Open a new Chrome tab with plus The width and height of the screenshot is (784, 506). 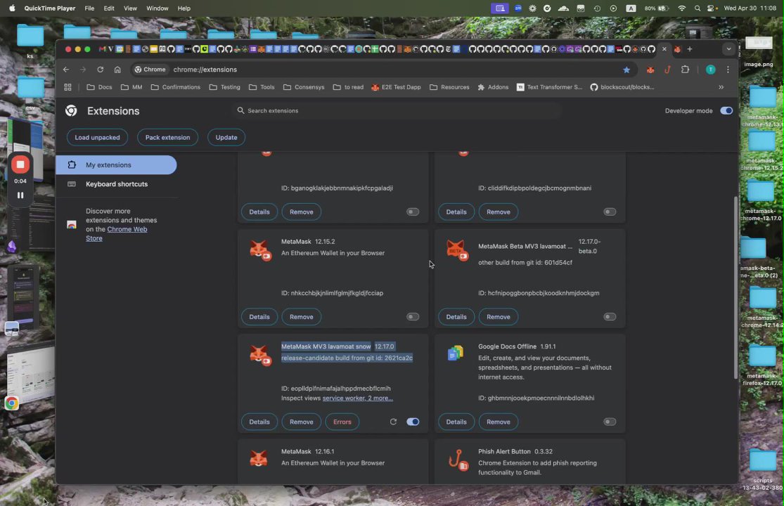pos(690,49)
